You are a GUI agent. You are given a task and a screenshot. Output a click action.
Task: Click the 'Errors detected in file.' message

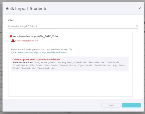click(x=27, y=41)
